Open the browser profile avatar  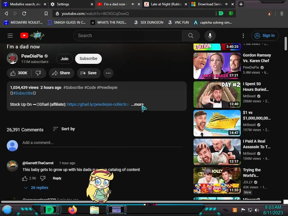click(269, 13)
